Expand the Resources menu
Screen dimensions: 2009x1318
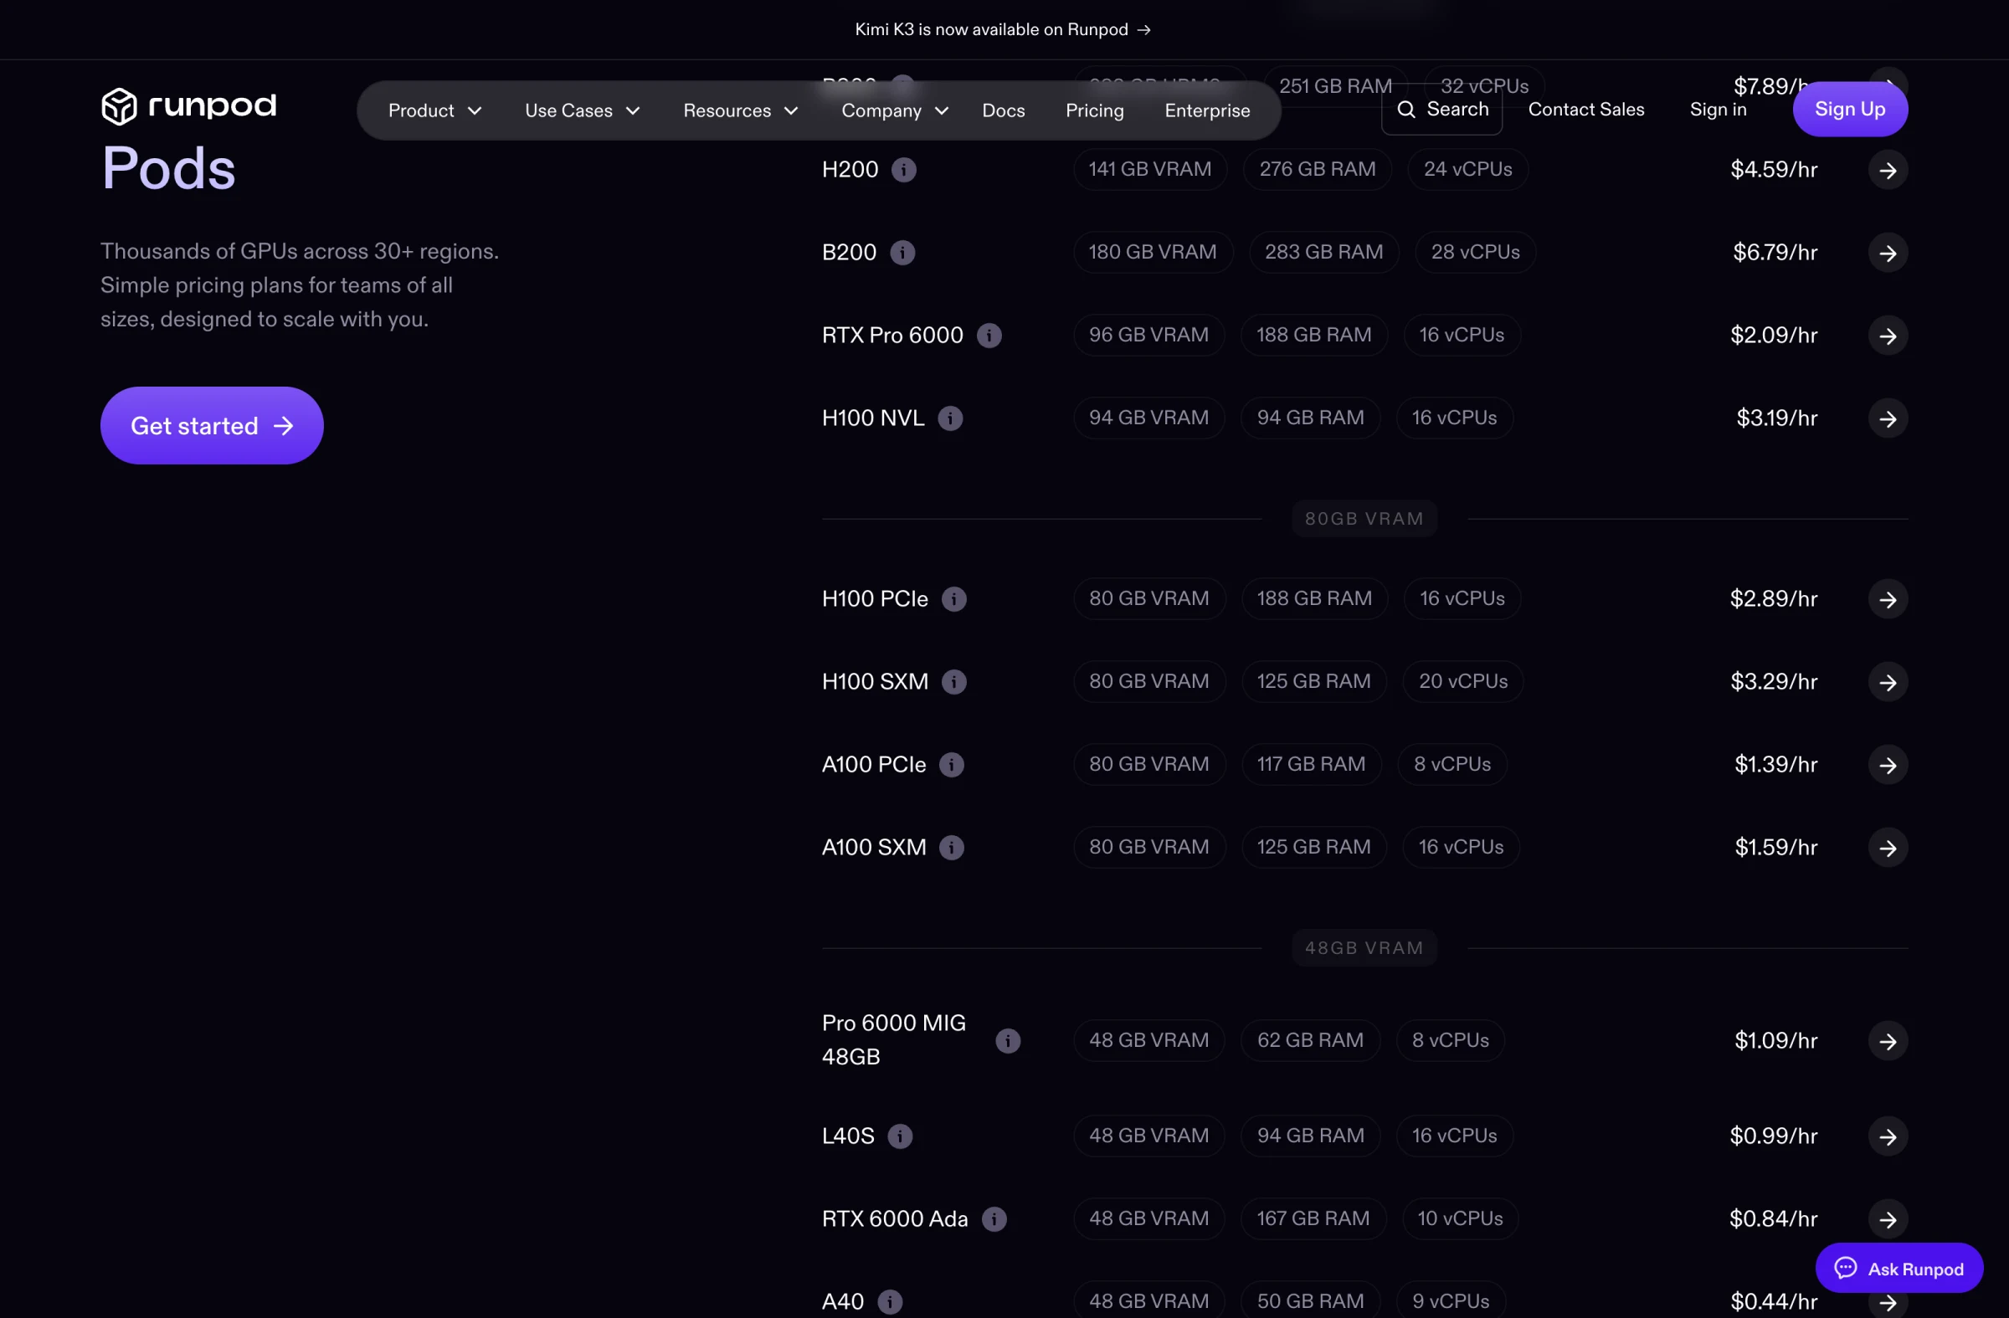[740, 110]
